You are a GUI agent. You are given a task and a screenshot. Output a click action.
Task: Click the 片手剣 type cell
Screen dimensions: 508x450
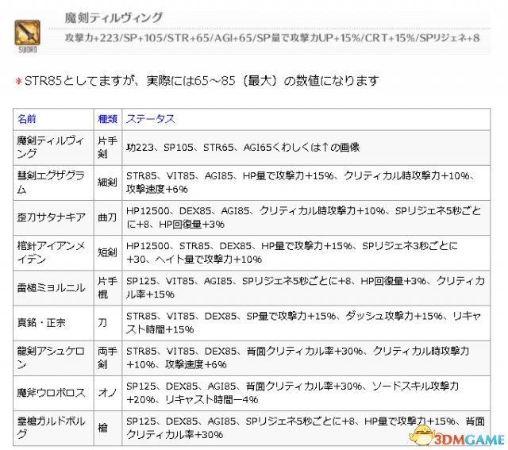(108, 148)
